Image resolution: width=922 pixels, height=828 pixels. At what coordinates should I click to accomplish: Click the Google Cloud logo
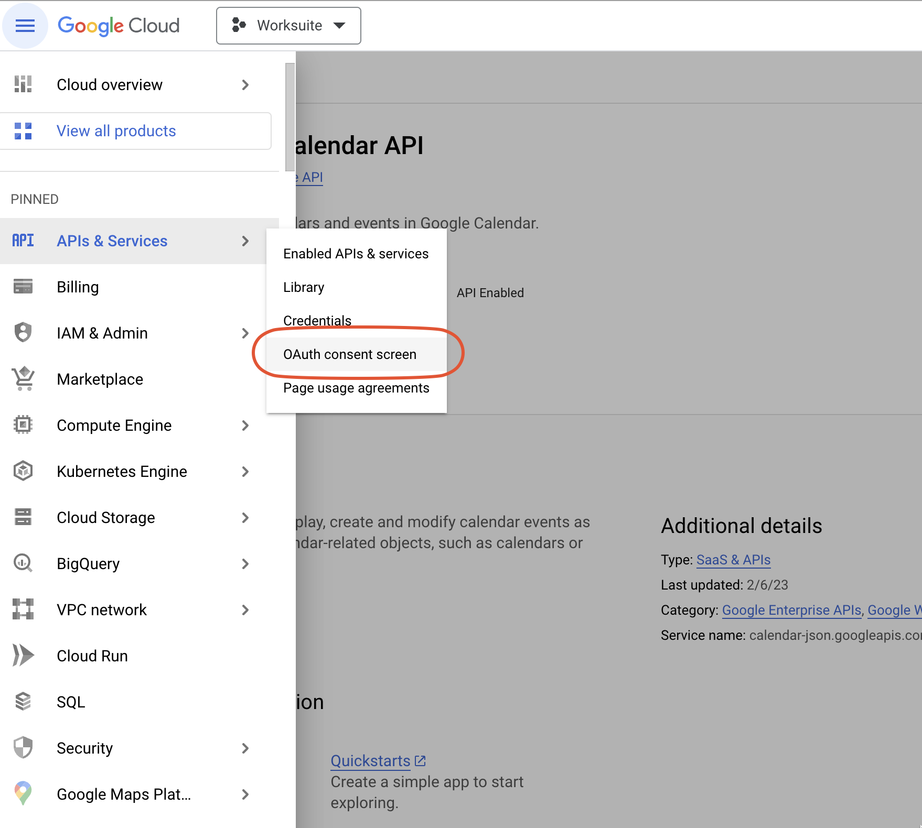(119, 26)
